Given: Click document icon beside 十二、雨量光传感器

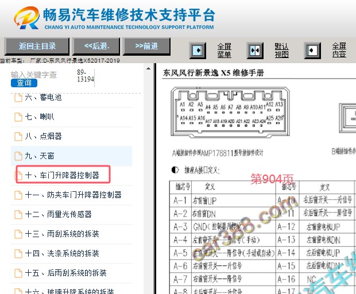Looking at the screenshot, I should pyautogui.click(x=18, y=215).
